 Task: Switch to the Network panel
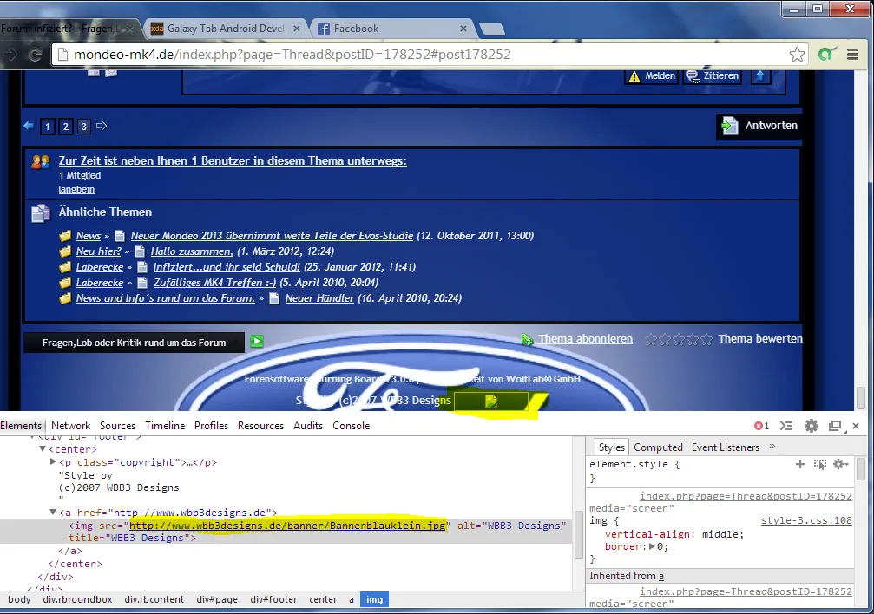[70, 426]
